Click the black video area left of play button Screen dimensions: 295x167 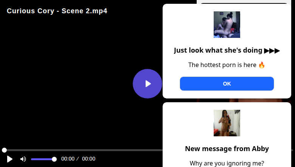point(68,83)
